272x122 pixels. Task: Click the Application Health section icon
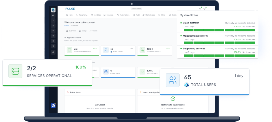[x=65, y=38]
